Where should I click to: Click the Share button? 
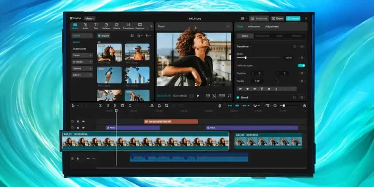[x=277, y=18]
